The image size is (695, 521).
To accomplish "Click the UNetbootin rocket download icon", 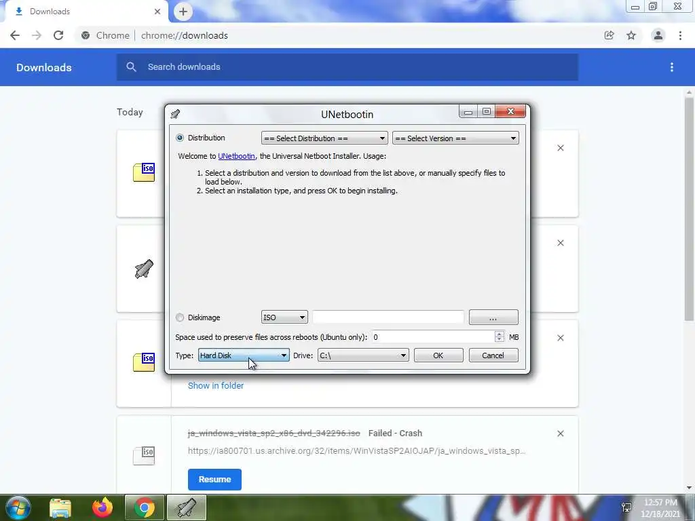I will tap(144, 269).
